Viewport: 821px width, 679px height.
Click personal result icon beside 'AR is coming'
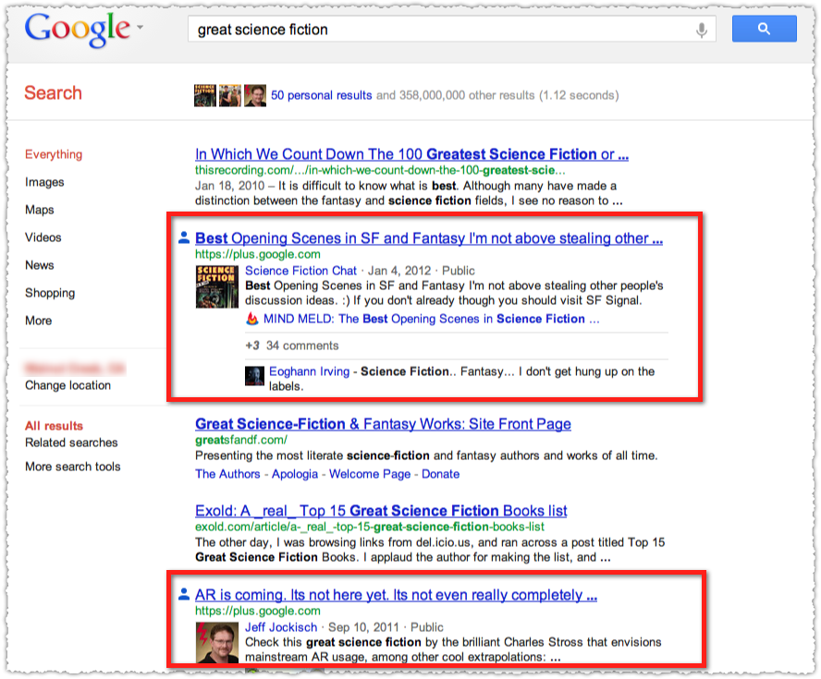click(184, 594)
